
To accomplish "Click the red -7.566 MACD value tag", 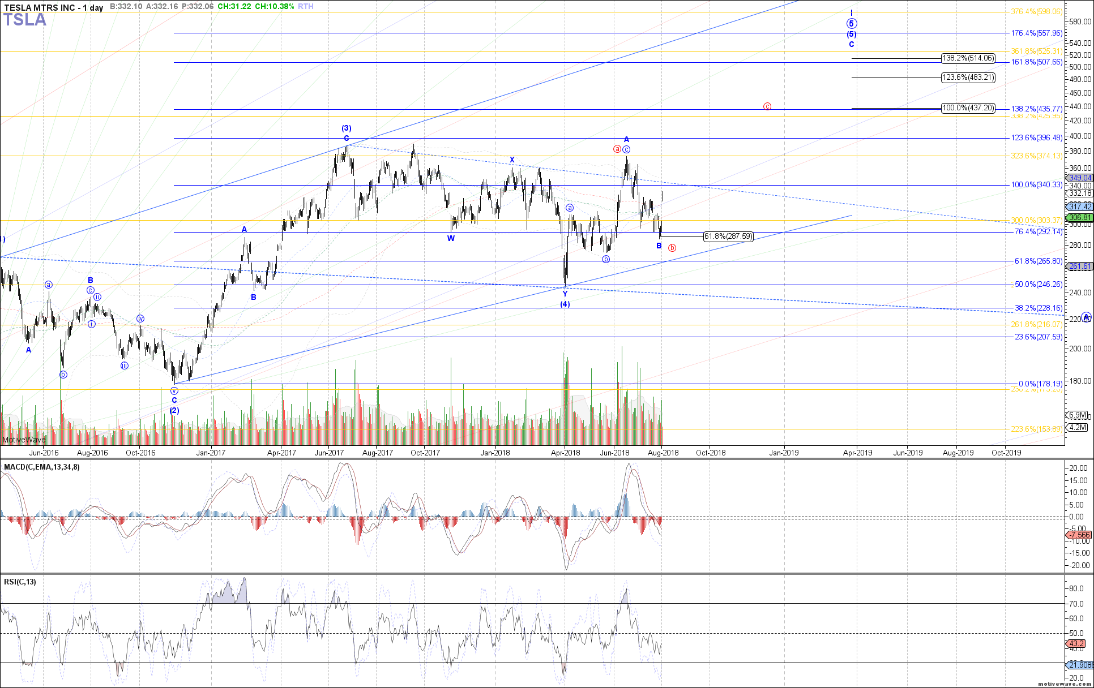I will 1079,535.
